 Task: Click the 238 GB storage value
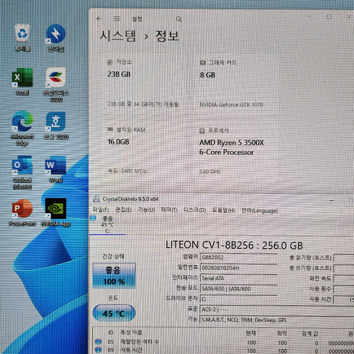click(x=119, y=74)
